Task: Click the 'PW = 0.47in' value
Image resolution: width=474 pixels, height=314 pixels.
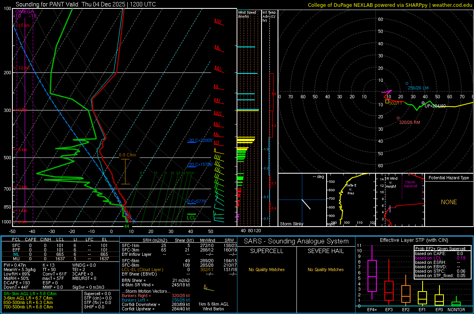Action: pyautogui.click(x=15, y=265)
